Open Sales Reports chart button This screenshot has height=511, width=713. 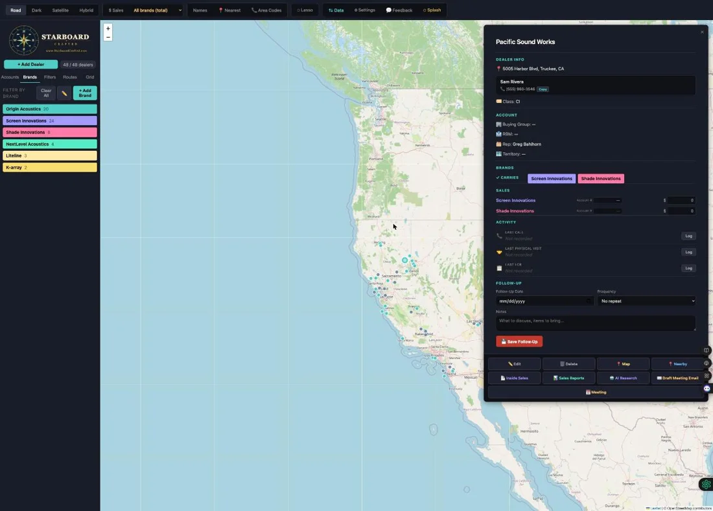pos(569,378)
